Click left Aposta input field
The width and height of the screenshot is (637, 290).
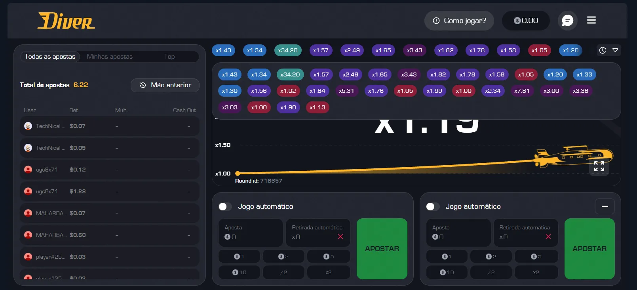point(251,233)
